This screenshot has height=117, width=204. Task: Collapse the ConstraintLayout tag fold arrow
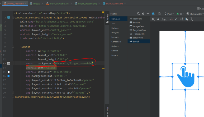coord(13,18)
